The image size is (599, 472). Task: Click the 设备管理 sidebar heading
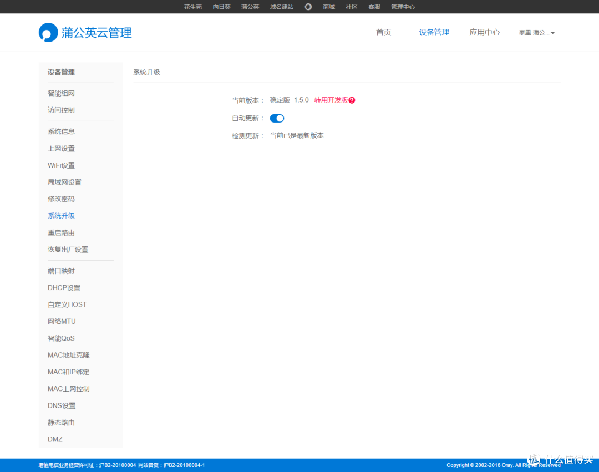(61, 72)
